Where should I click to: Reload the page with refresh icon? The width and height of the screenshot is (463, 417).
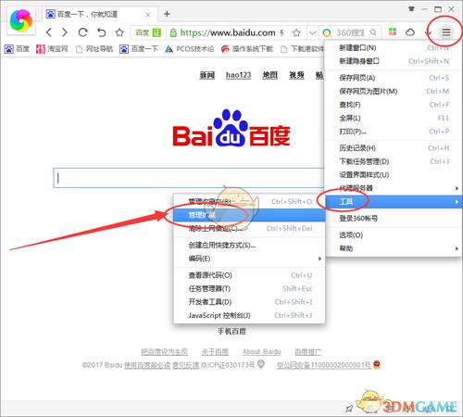point(82,32)
